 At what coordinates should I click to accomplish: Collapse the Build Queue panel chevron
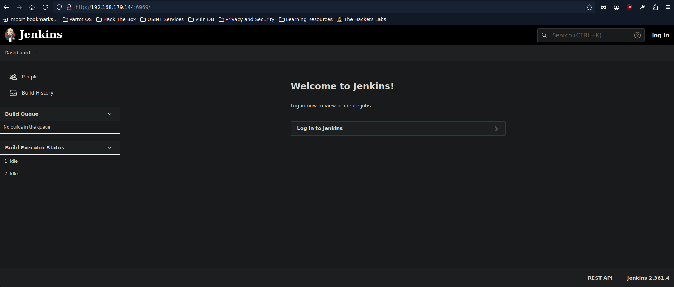(x=110, y=114)
